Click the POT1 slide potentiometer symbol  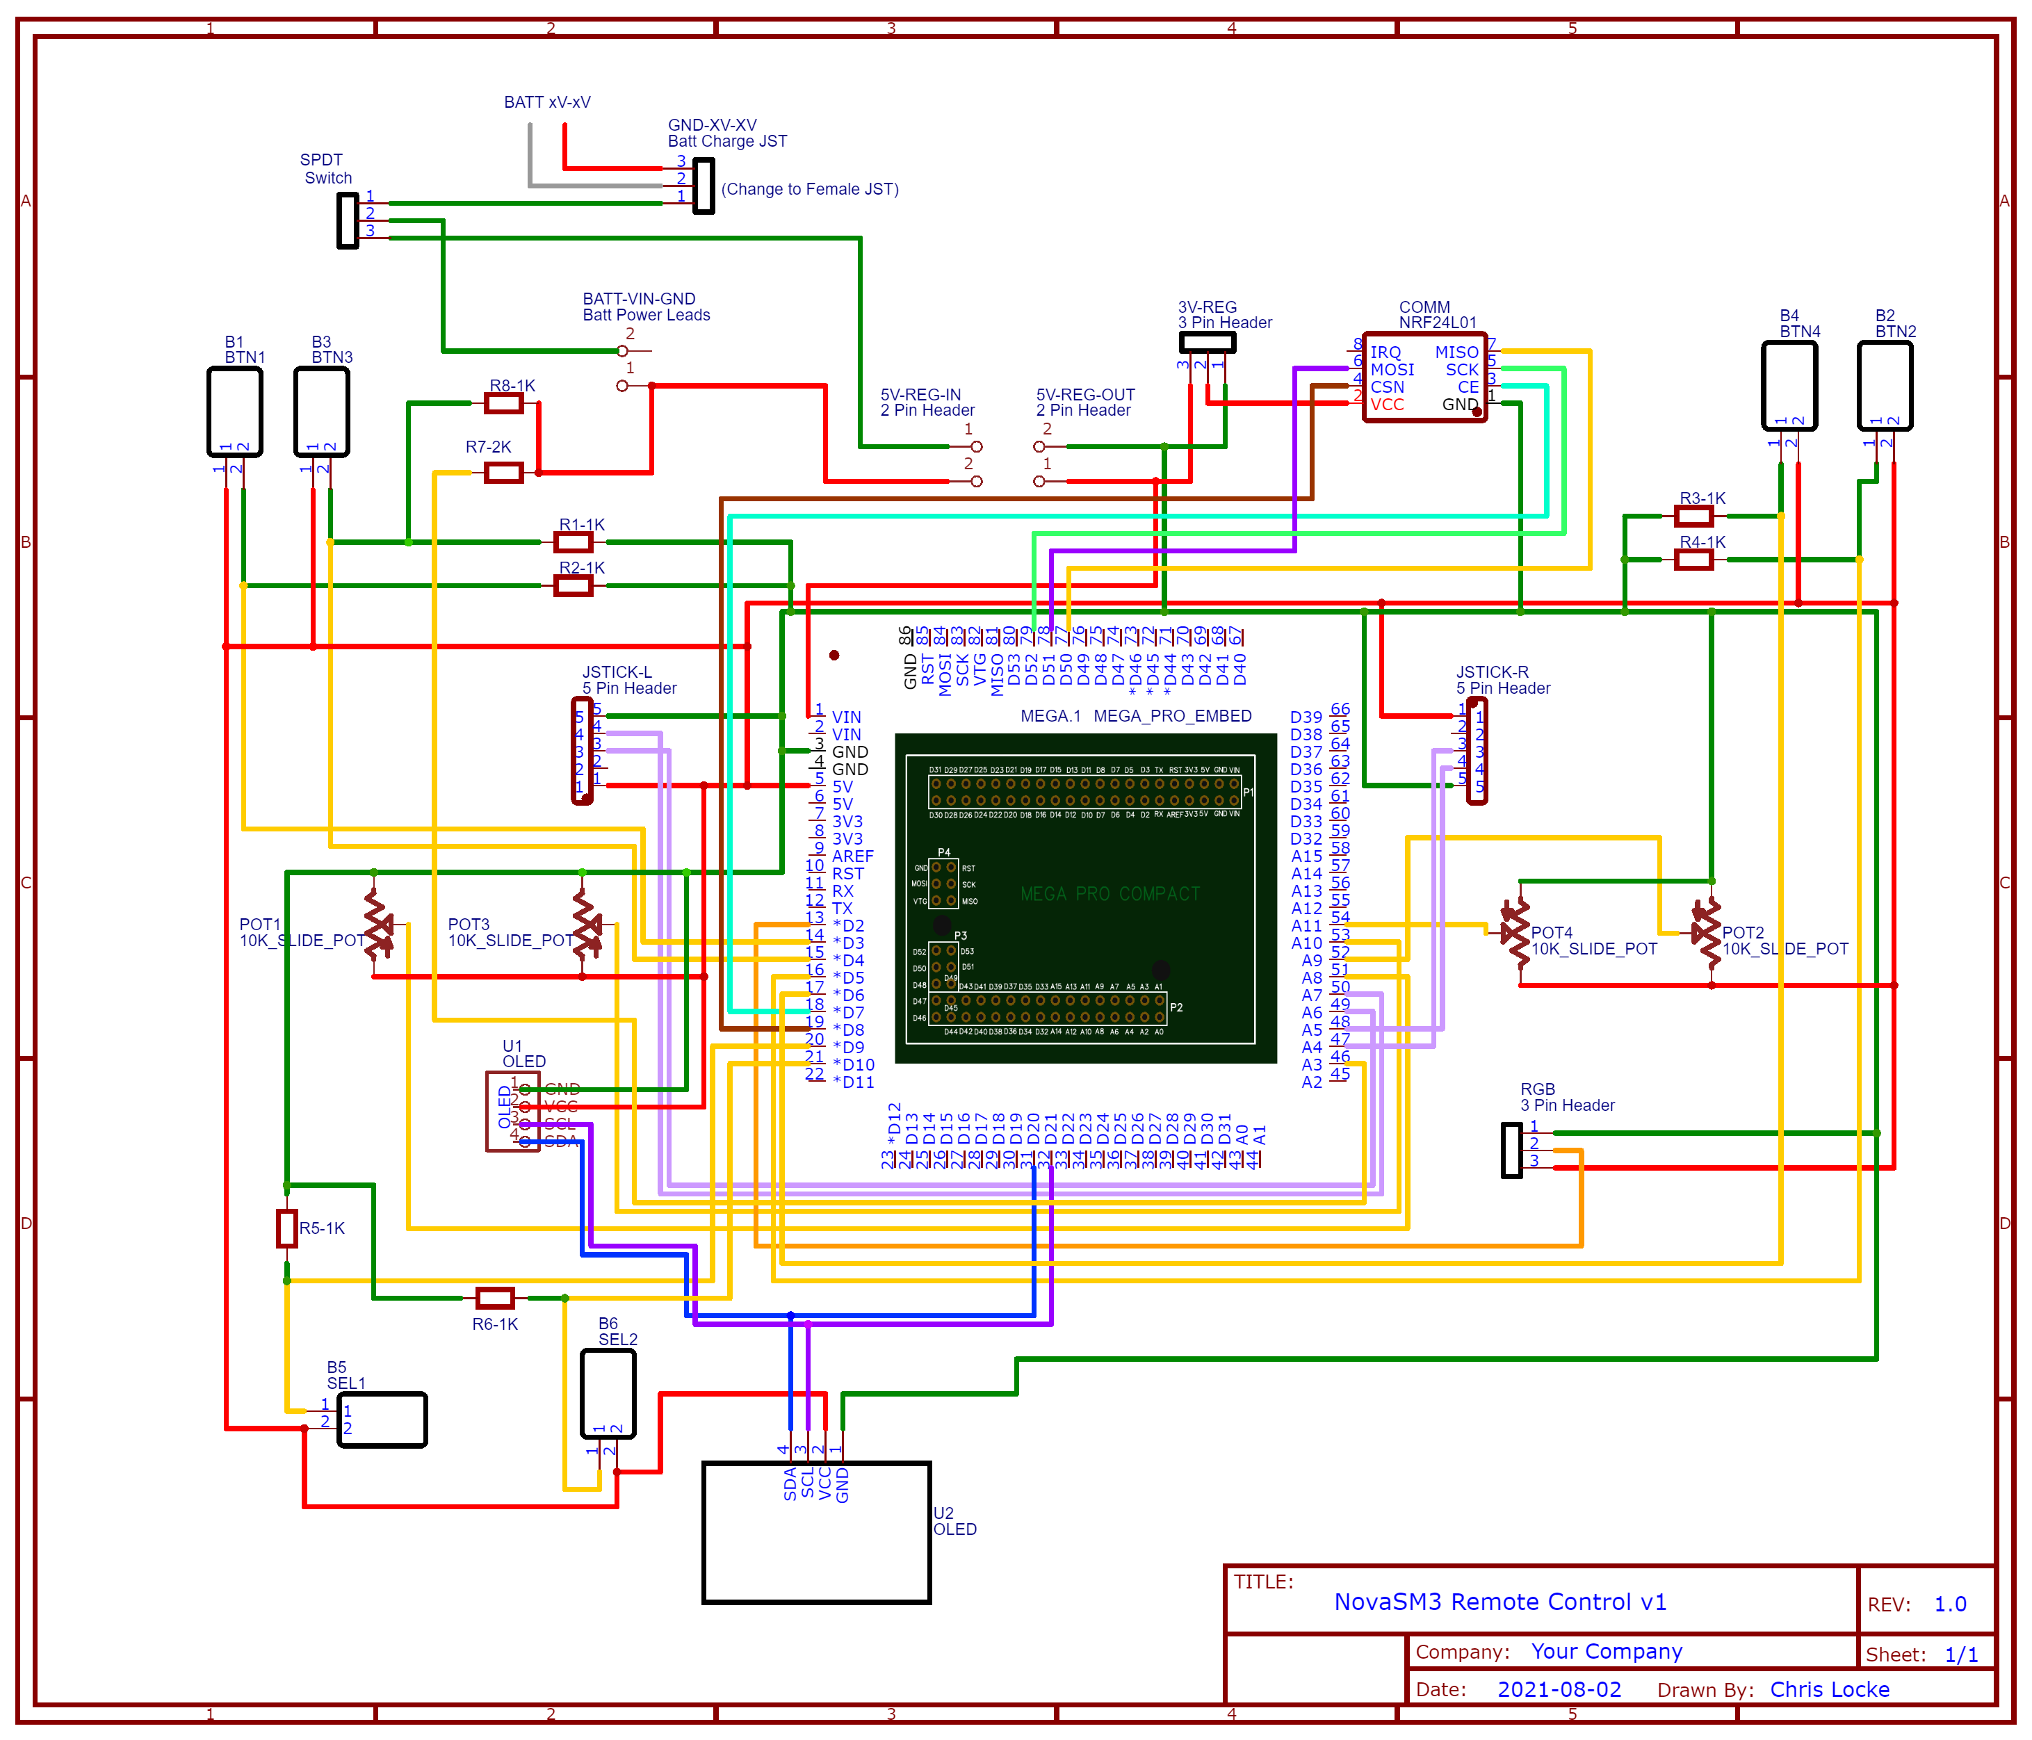pyautogui.click(x=377, y=924)
